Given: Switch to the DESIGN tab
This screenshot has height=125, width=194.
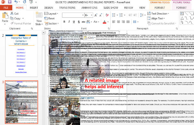Looking at the screenshot, I should [x=49, y=8].
